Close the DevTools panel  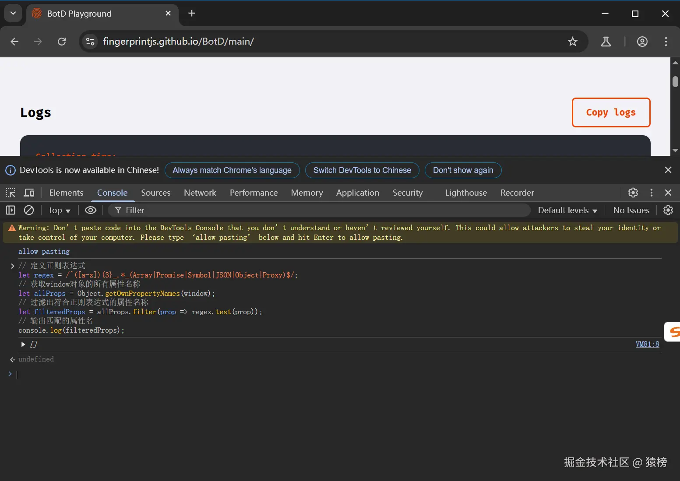tap(668, 193)
